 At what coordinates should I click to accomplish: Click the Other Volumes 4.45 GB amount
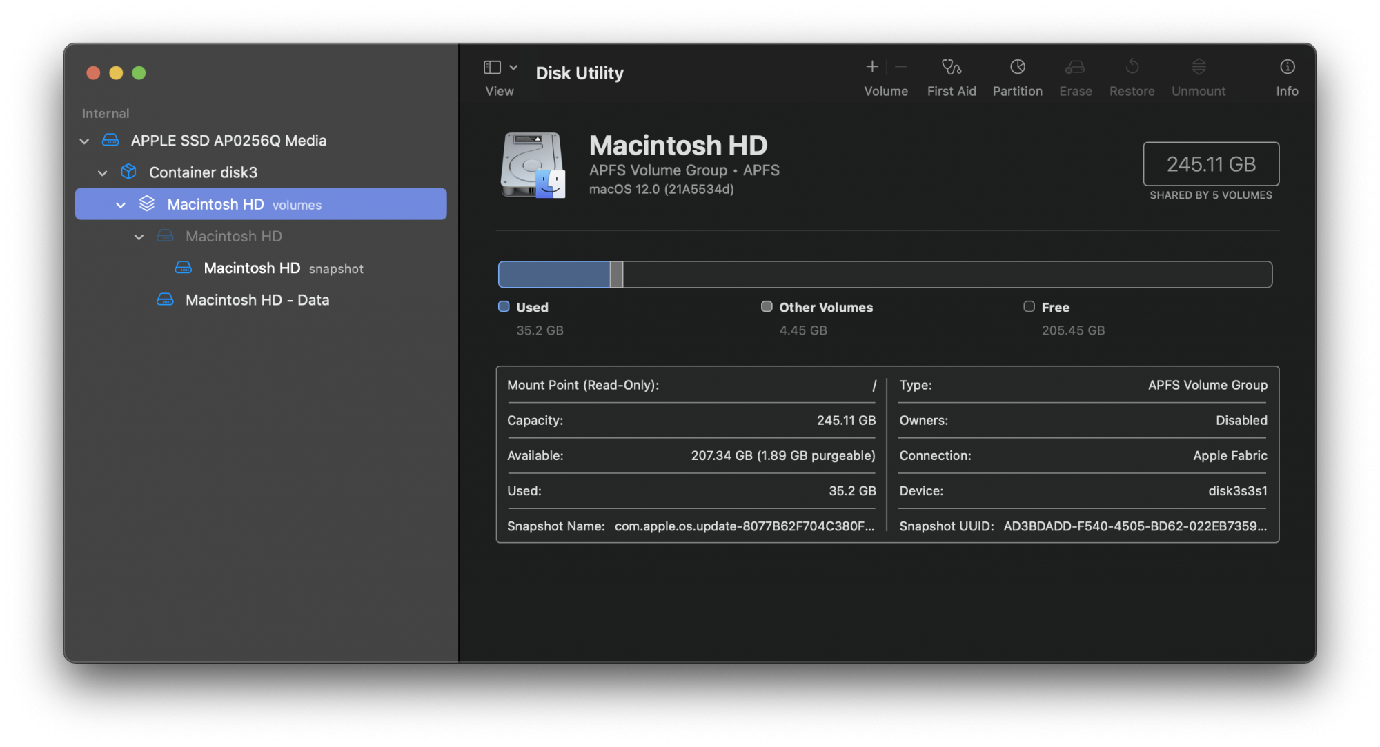(x=803, y=330)
